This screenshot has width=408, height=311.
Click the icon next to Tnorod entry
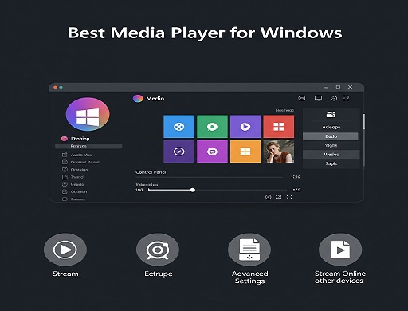(x=65, y=177)
